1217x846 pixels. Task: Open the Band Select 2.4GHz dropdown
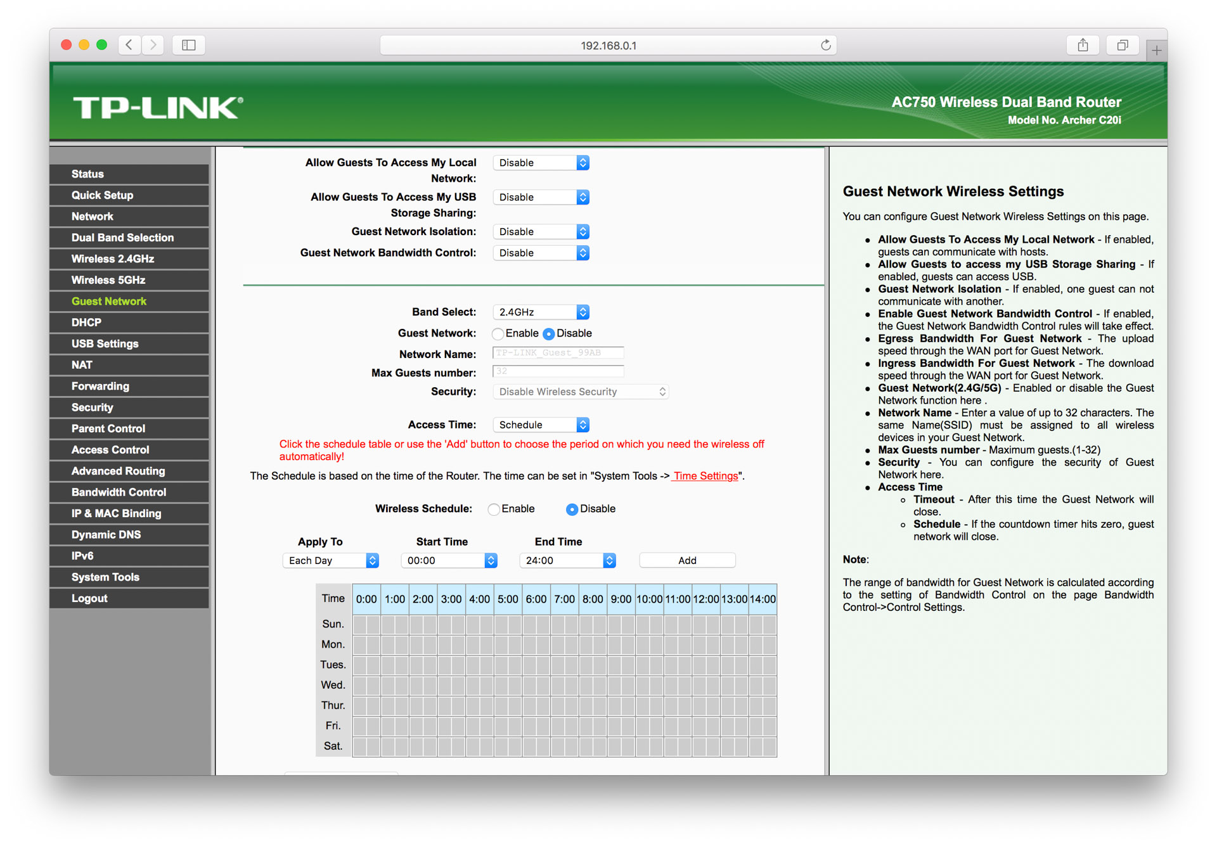click(x=541, y=312)
